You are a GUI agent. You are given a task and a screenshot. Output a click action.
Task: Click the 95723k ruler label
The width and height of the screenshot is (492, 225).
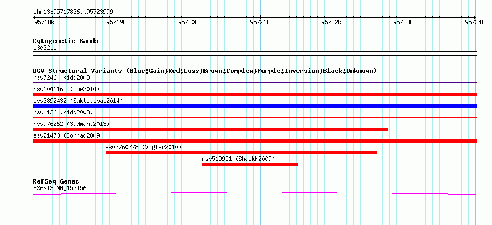pyautogui.click(x=403, y=22)
